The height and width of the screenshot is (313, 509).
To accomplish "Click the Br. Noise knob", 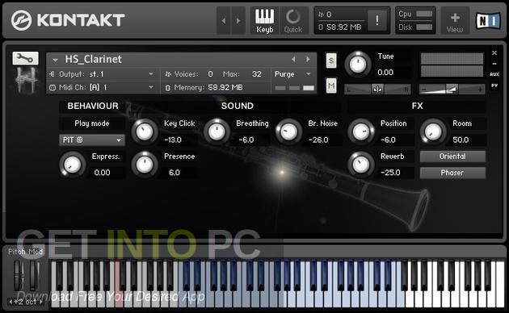I will (x=289, y=131).
